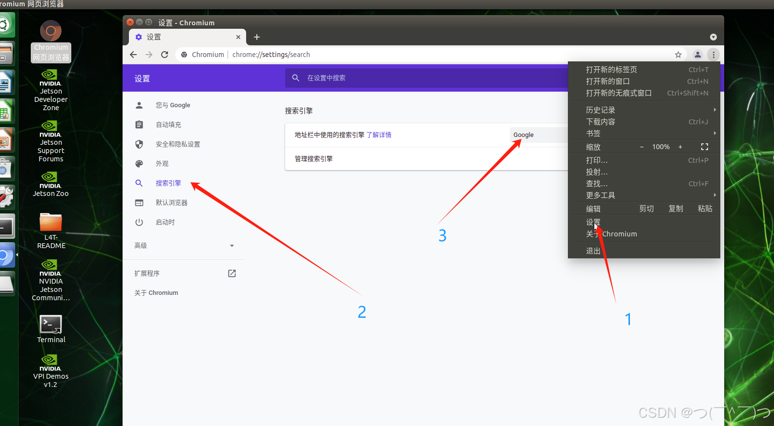Open VPI Demos v1.2 desktop shortcut
Viewport: 774px width, 426px height.
51,371
